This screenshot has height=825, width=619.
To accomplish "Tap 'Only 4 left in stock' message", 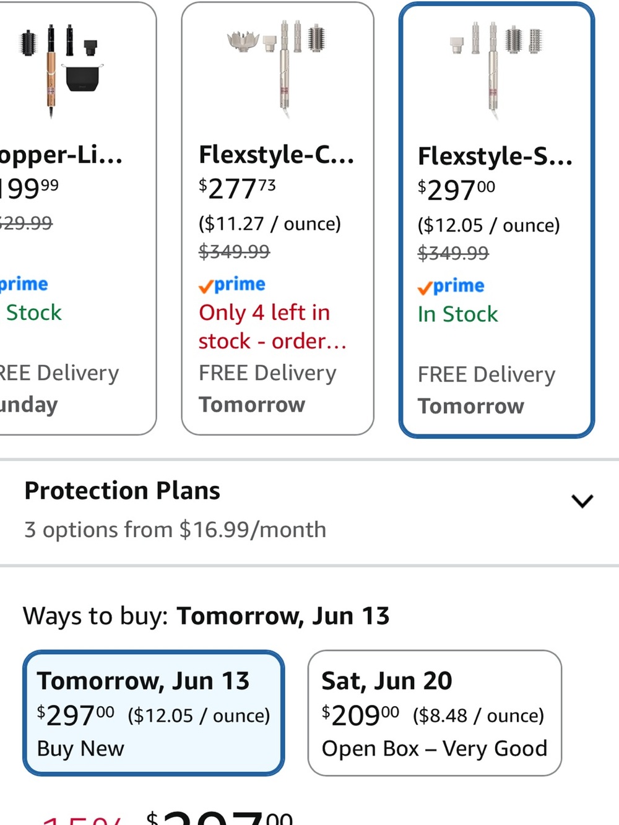I will pyautogui.click(x=272, y=327).
